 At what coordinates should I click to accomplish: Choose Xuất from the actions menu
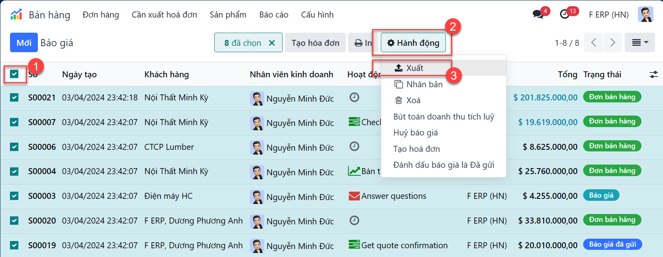point(443,68)
